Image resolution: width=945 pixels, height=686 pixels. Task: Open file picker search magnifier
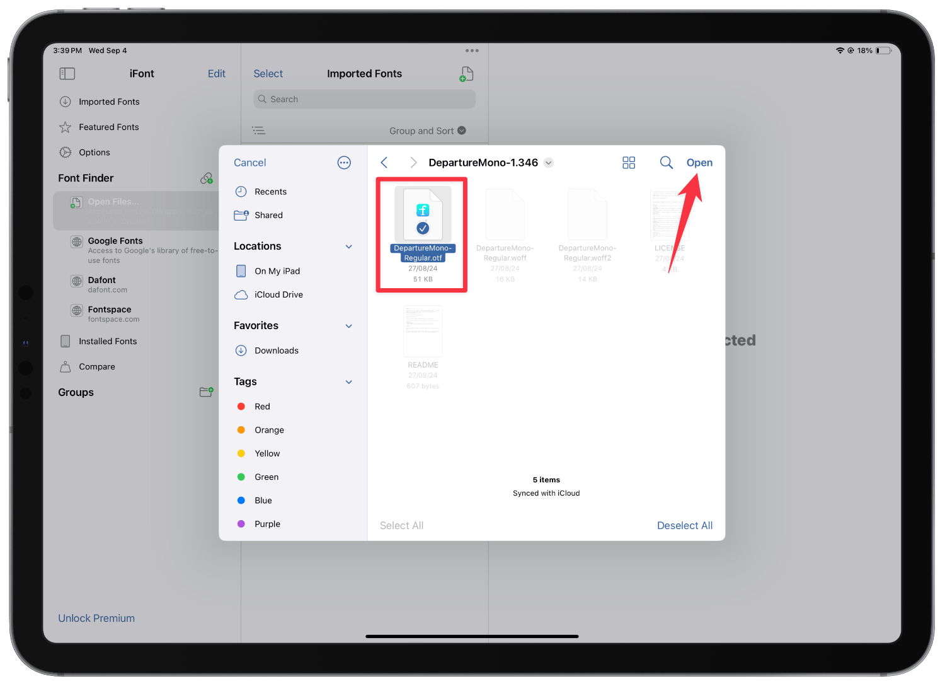pos(666,162)
